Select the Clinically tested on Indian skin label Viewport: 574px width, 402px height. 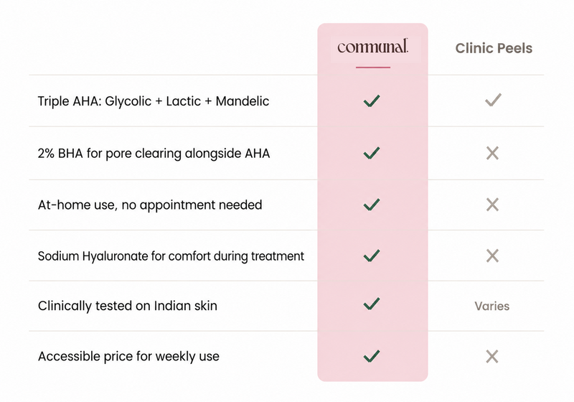click(128, 306)
